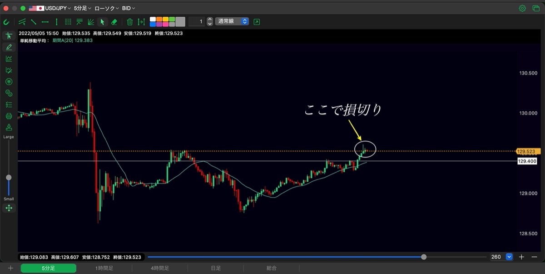Switch to the 日足 tab
This screenshot has height=274, width=545.
click(216, 269)
